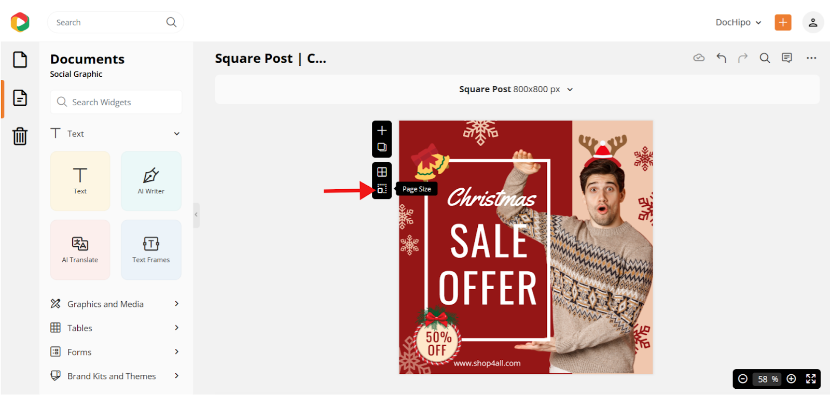Click the 58 % zoom value
The image size is (830, 395).
(768, 379)
